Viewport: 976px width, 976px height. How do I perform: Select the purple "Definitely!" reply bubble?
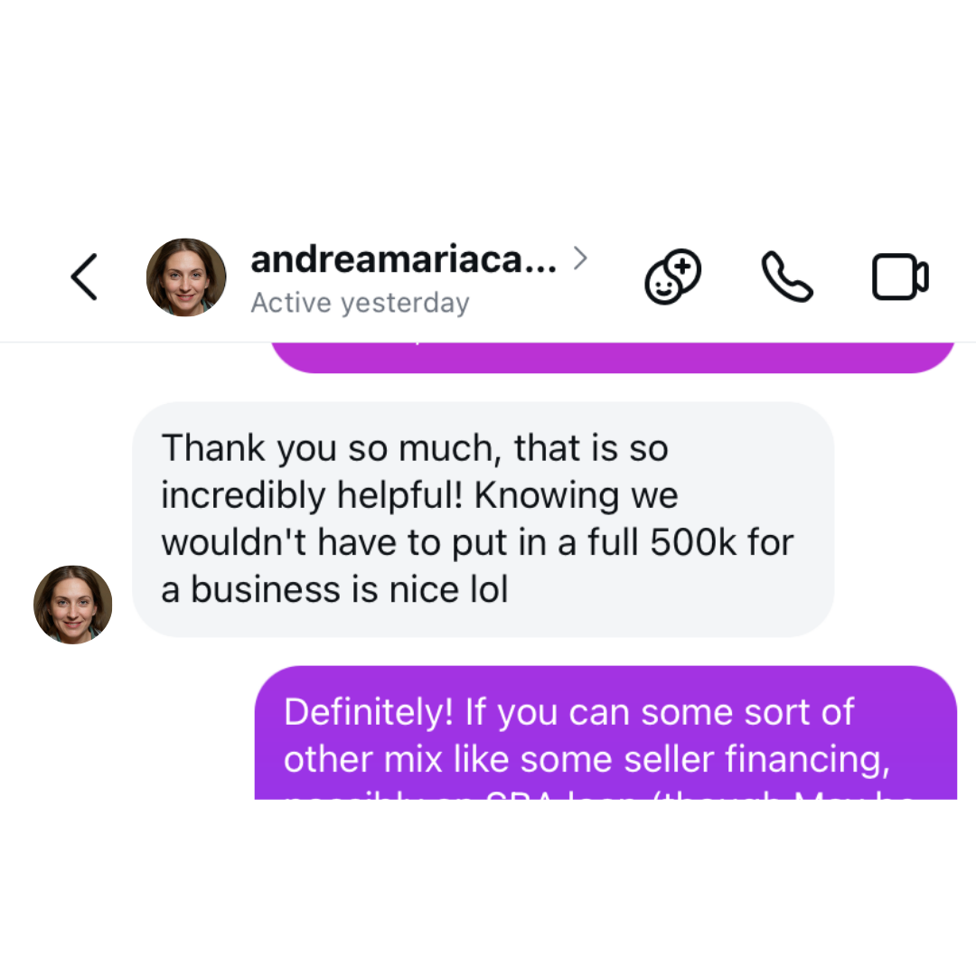(605, 733)
